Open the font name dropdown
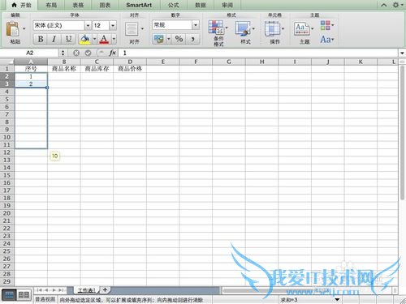Screen dimensions: 406x304 pos(88,25)
